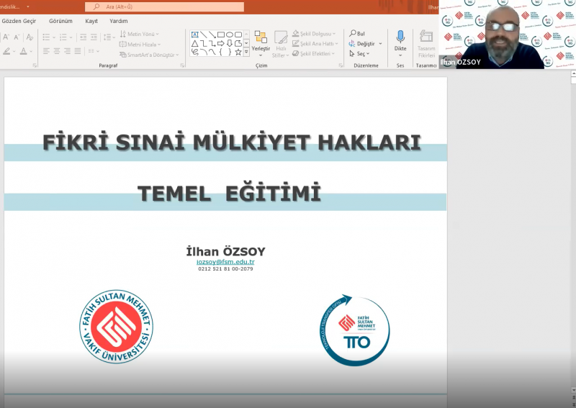576x408 pixels.
Task: Select the Elbow Connector shape
Action: point(204,43)
